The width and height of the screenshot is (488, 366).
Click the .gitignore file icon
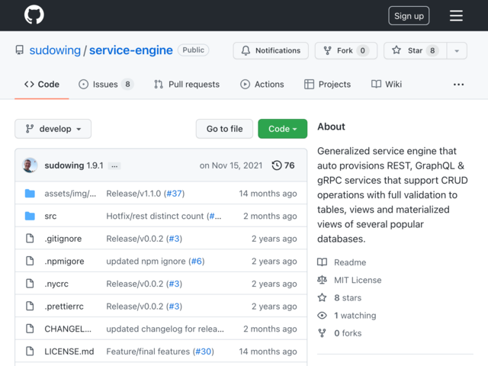[x=30, y=239]
